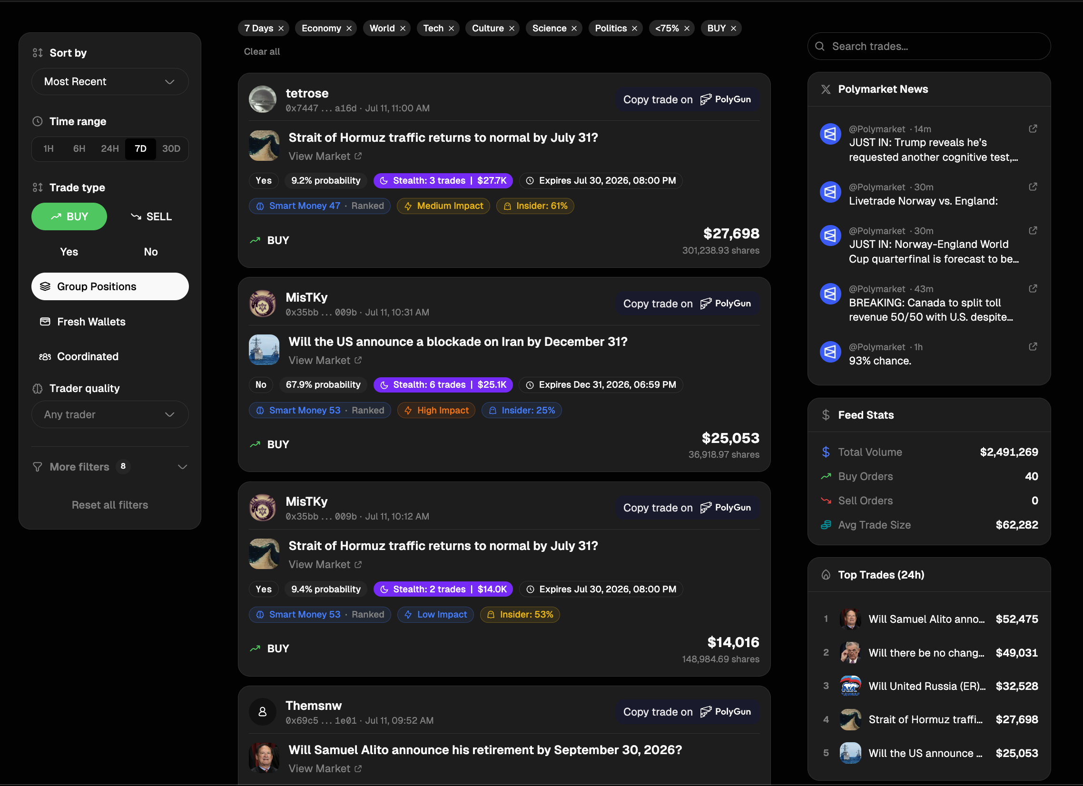Remove the Science filter chip
The width and height of the screenshot is (1083, 786).
click(574, 29)
